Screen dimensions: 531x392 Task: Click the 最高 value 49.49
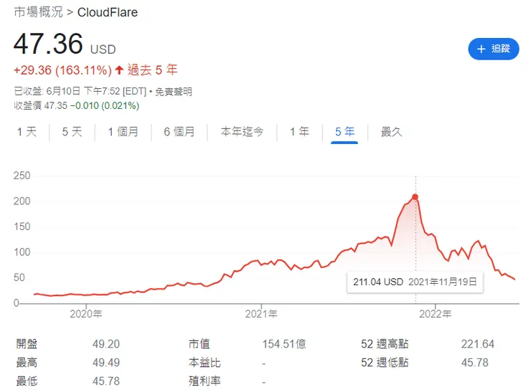pyautogui.click(x=106, y=363)
